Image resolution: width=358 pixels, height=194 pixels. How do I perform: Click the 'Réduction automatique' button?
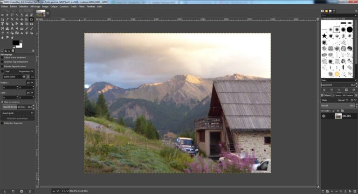[x=18, y=118]
